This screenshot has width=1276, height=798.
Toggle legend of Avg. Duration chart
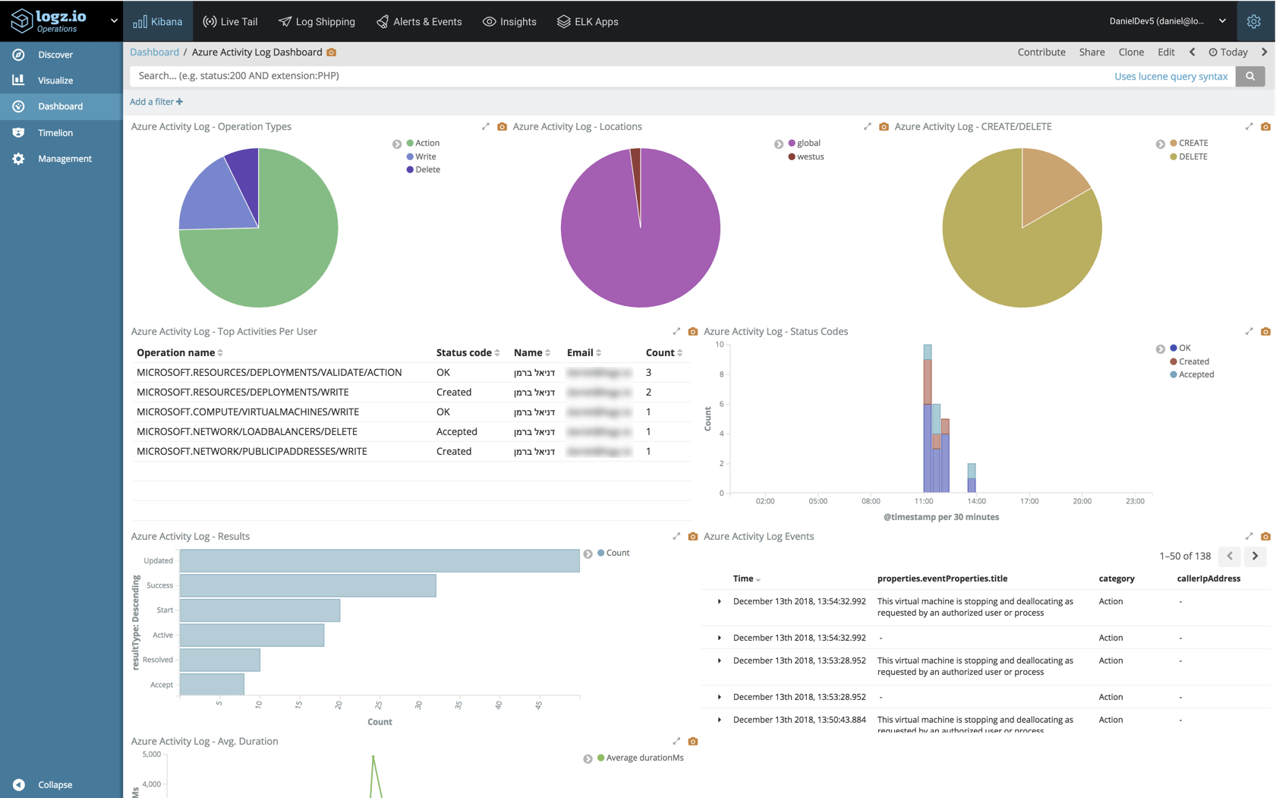[x=588, y=759]
